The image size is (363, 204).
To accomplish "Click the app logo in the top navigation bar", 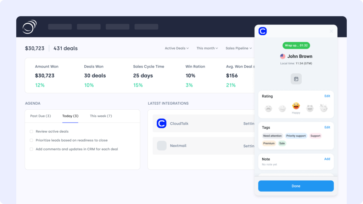I will (x=29, y=27).
